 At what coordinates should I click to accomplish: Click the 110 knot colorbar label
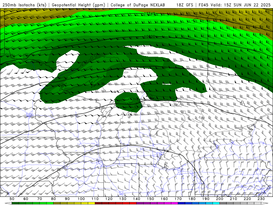click(x=95, y=199)
